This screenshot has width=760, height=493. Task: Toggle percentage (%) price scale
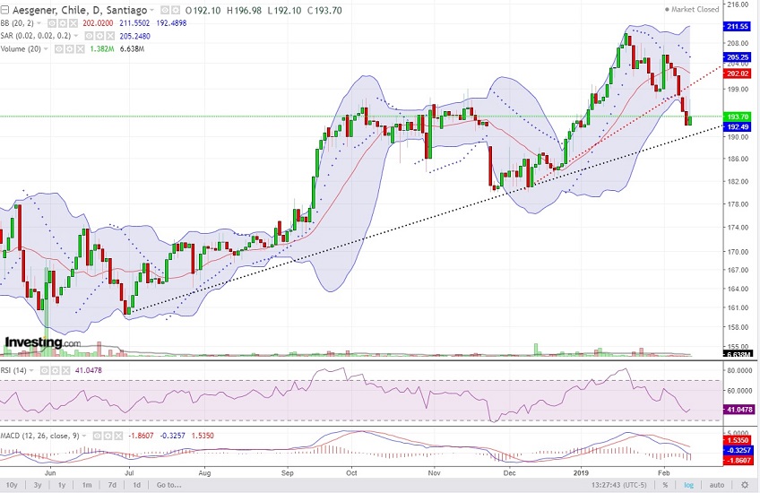(666, 485)
